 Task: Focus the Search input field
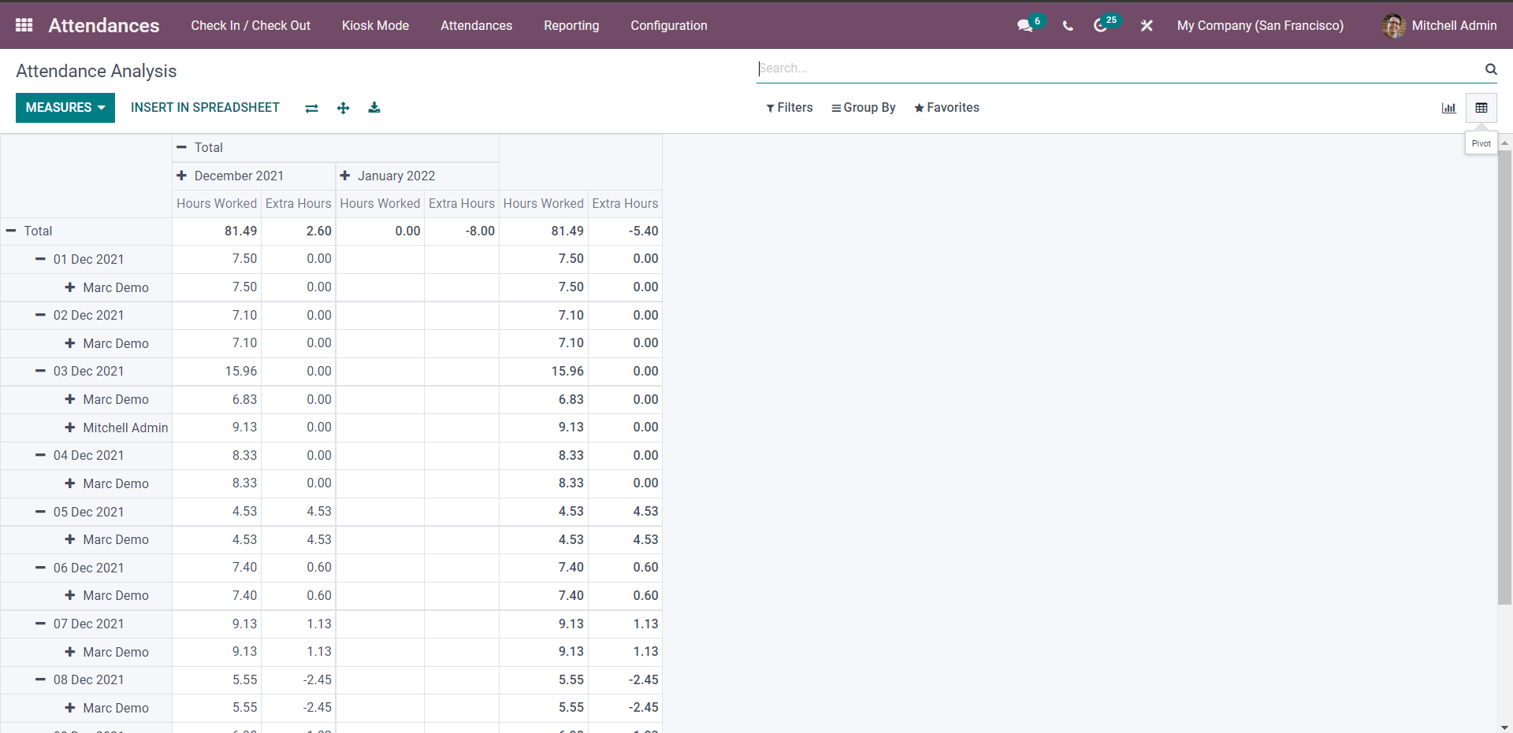coord(1119,68)
